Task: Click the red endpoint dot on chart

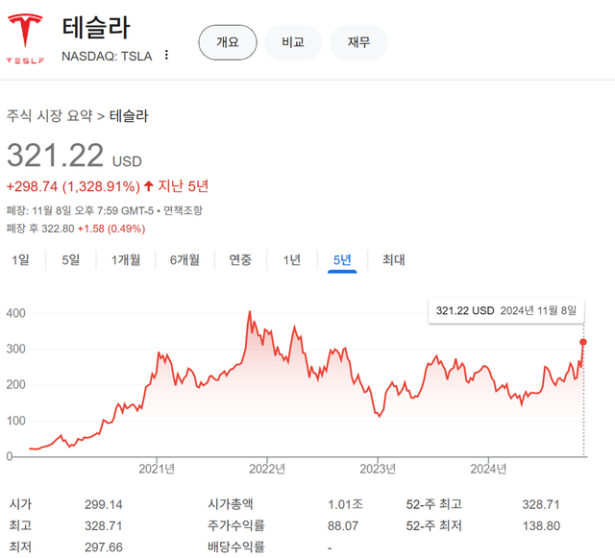Action: [x=583, y=342]
